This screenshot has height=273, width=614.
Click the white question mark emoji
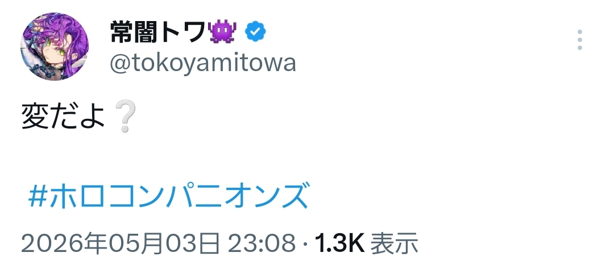click(126, 117)
